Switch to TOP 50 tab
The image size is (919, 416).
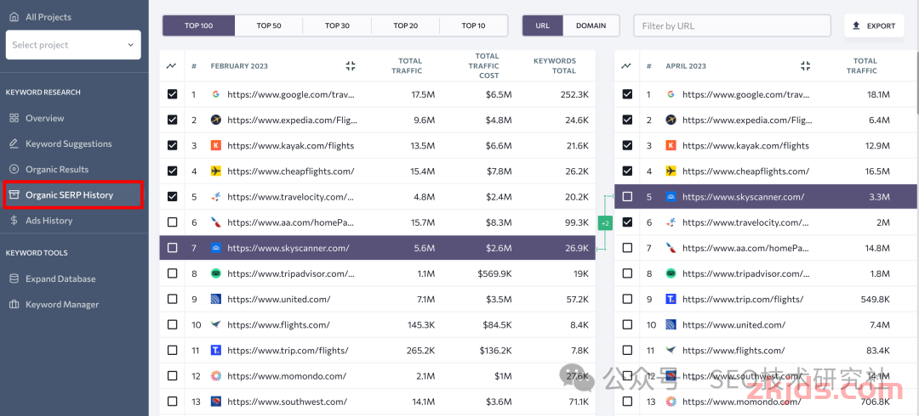coord(268,25)
